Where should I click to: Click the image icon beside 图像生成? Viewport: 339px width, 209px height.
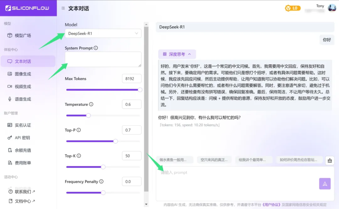pos(10,74)
